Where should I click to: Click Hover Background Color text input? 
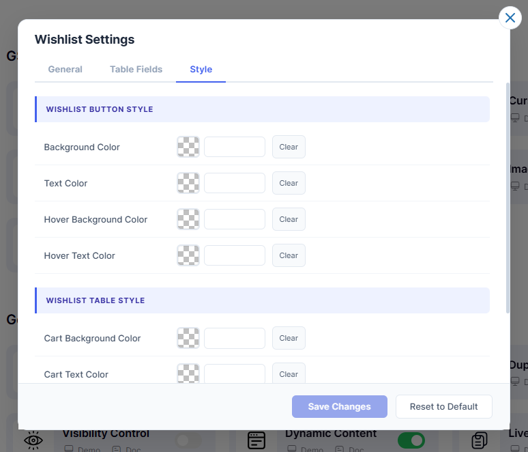[234, 219]
